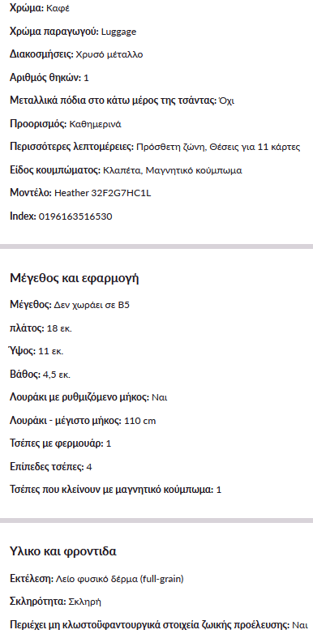Click the 'Υλικο και φροντιδα' section heading

(x=63, y=551)
